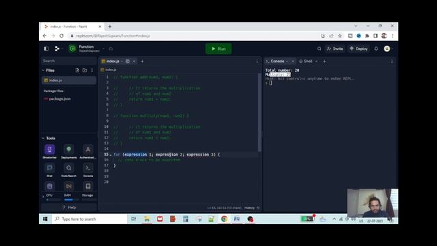Create a new folder in Files
The height and width of the screenshot is (246, 437).
[85, 70]
